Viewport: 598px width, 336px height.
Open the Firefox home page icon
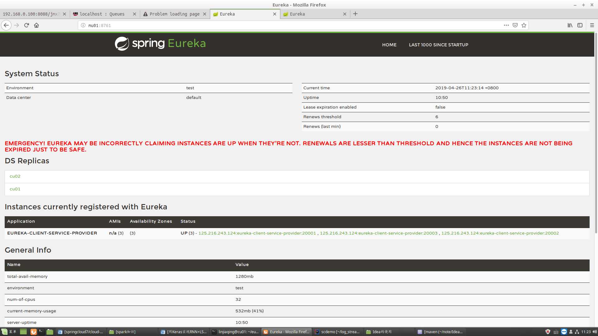point(36,25)
